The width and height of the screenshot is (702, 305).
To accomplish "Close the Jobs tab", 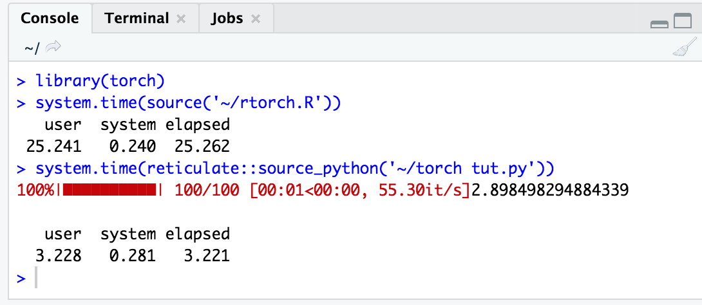I will click(x=255, y=19).
